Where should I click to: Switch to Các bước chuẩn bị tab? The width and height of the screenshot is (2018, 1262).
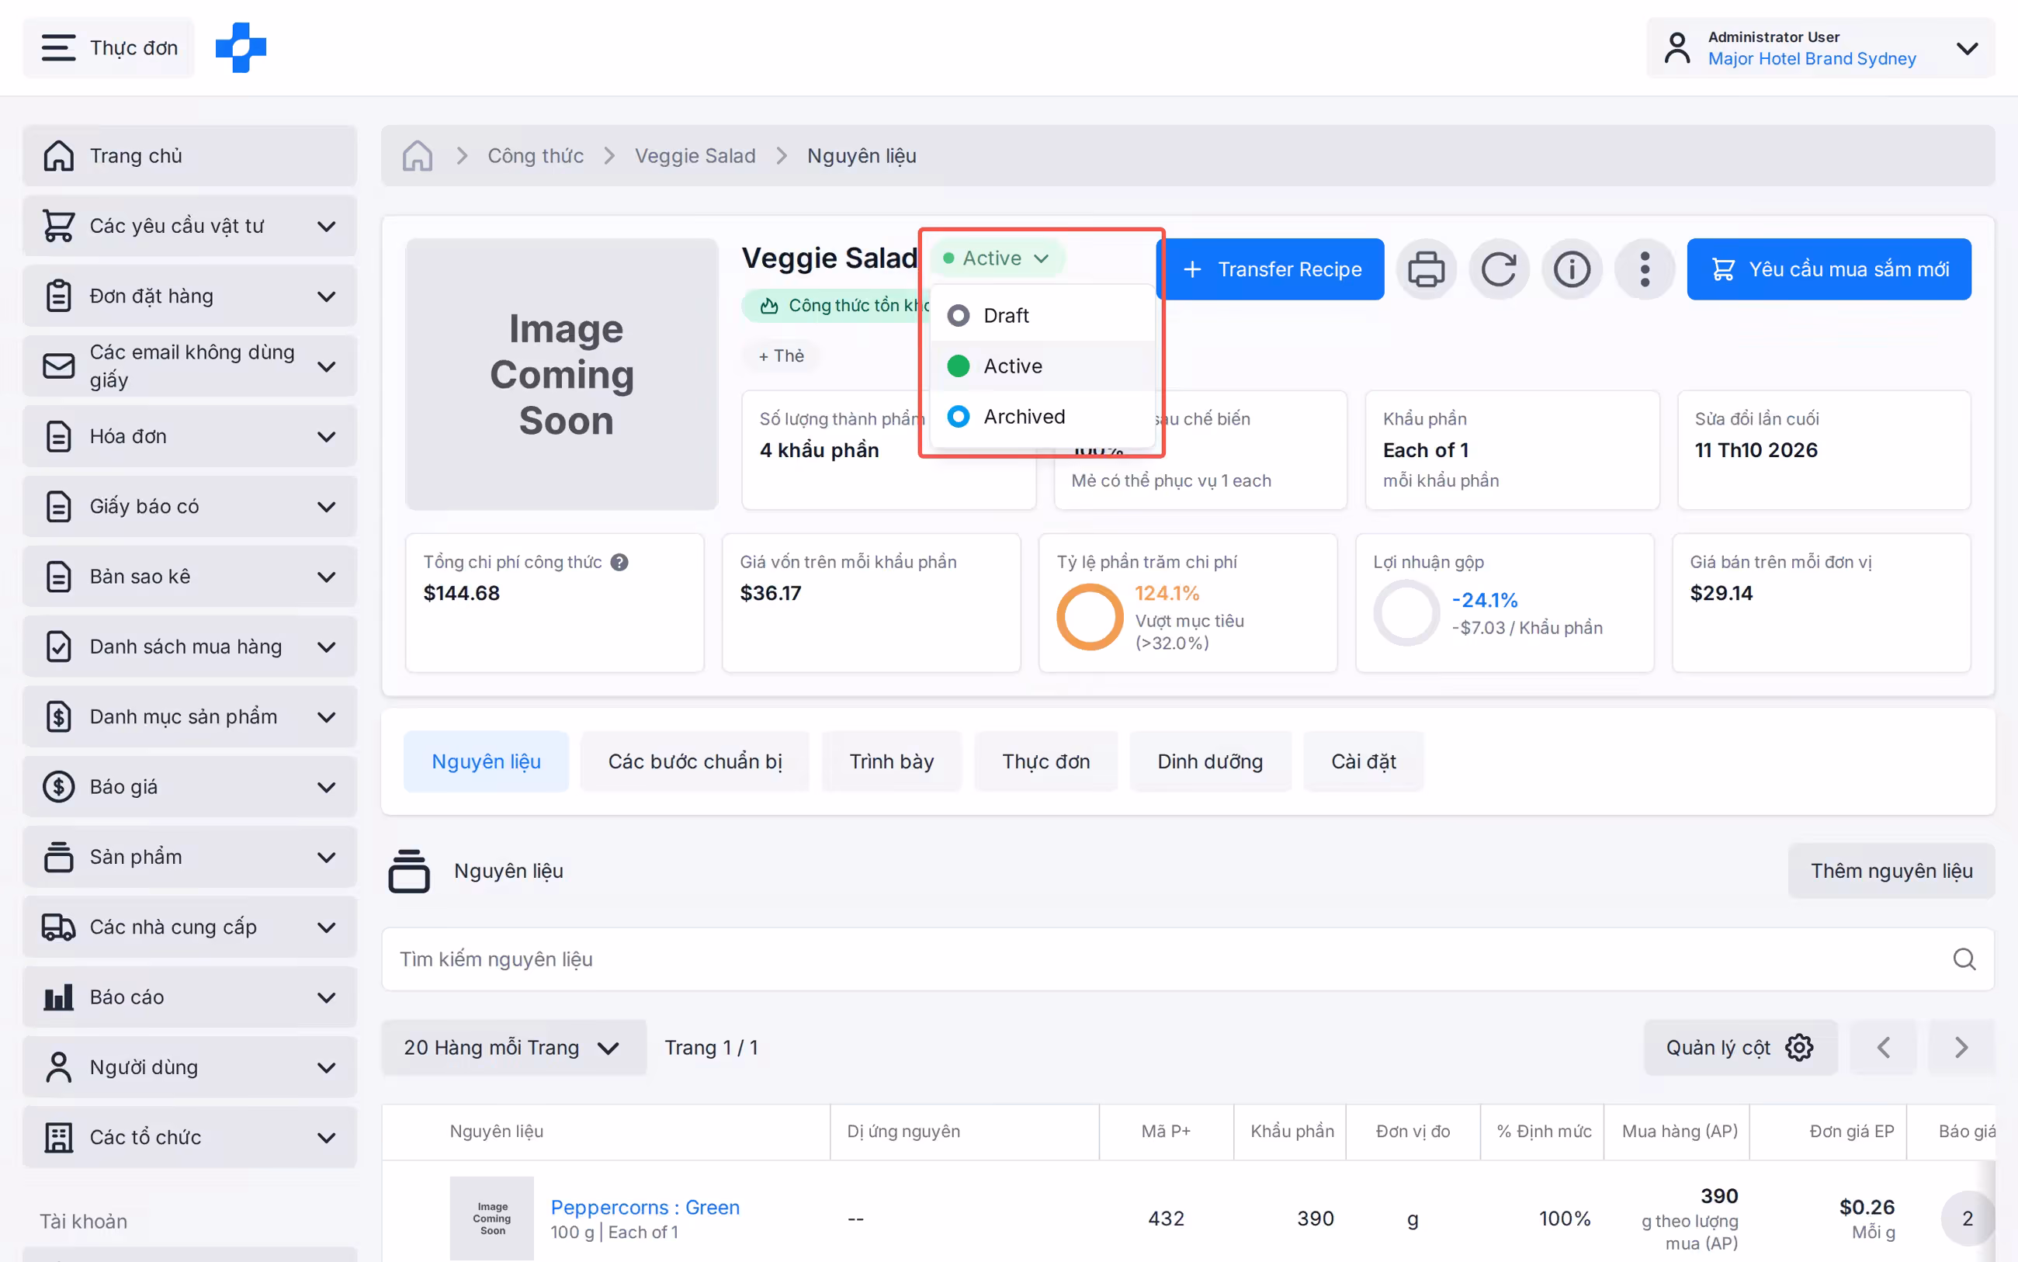[695, 762]
